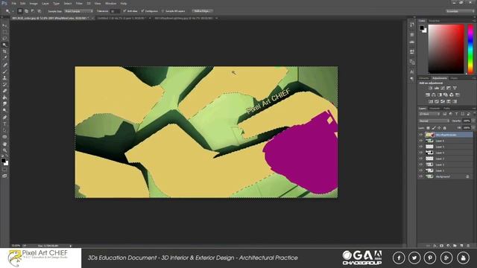This screenshot has width=477, height=268.
Task: Select the Layer 3 row
Action: click(446, 159)
